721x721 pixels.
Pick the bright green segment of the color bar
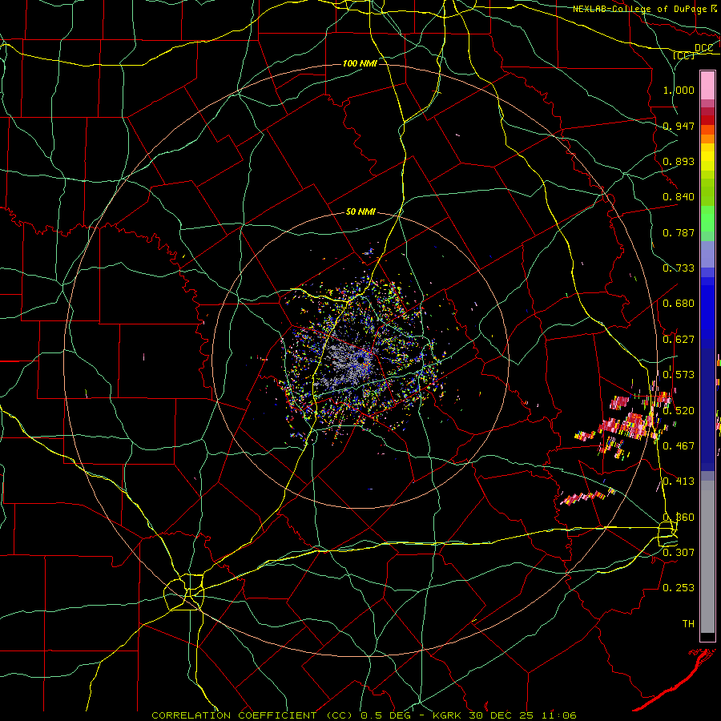(x=707, y=219)
